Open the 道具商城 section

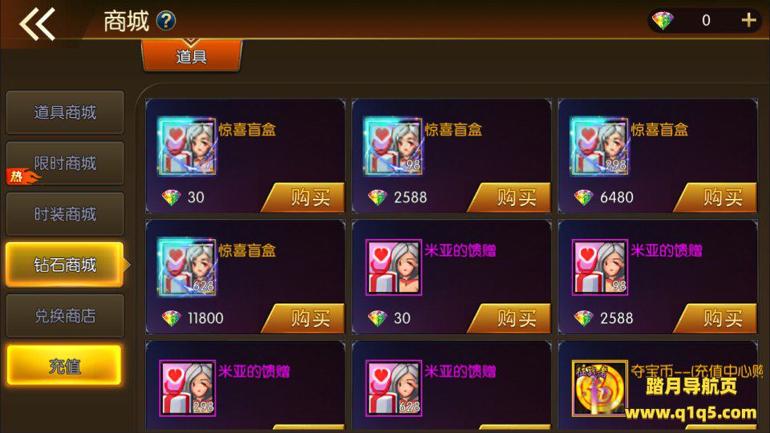coord(65,112)
